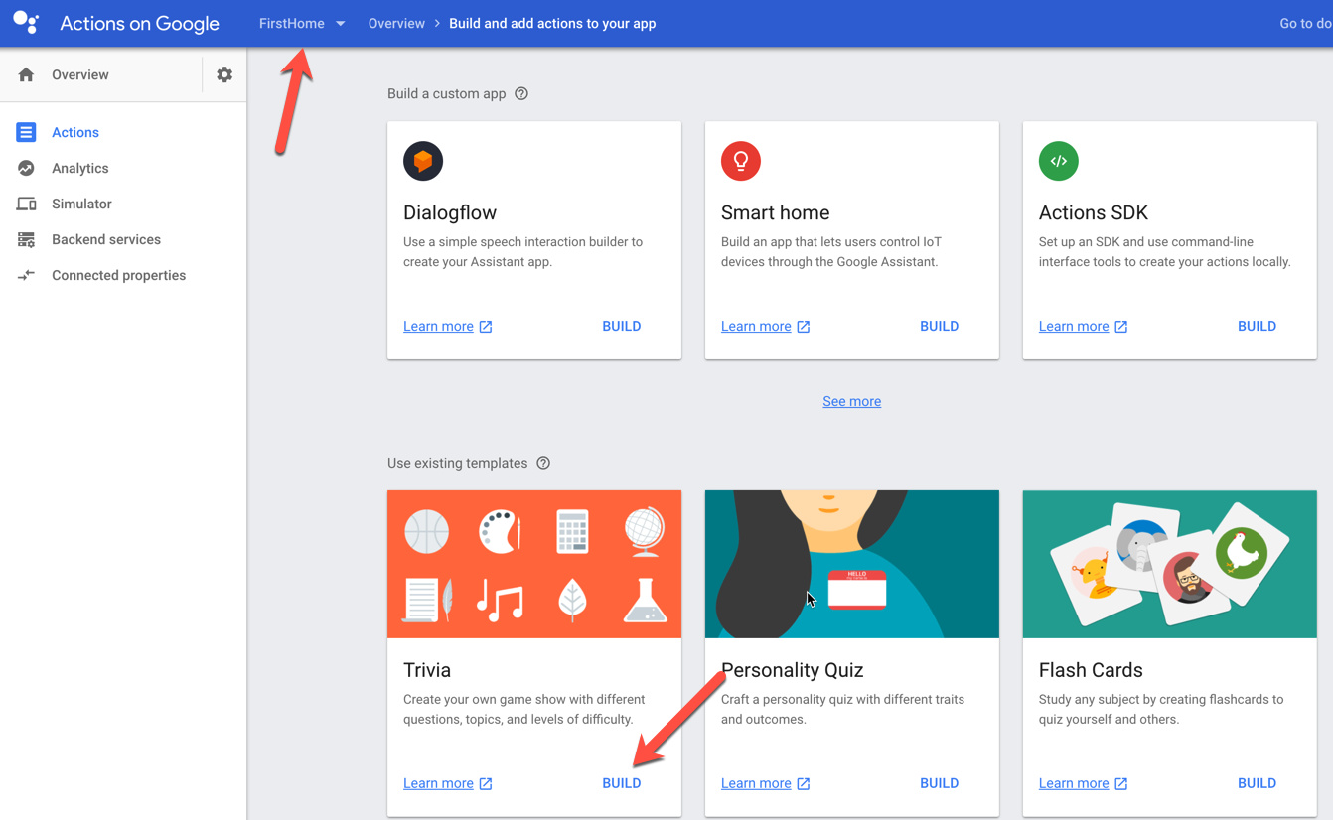Click 'Build and add actions to your app' breadcrumb
Viewport: 1333px width, 820px height.
(552, 23)
